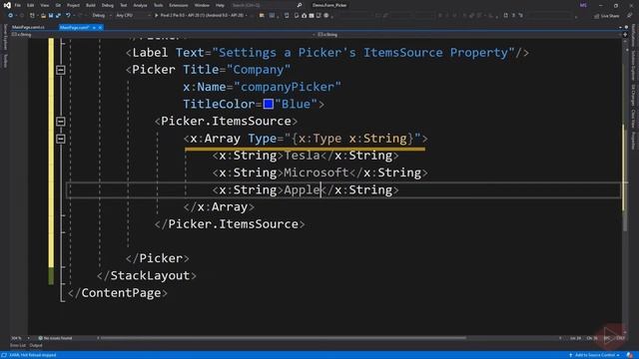This screenshot has width=639, height=359.
Task: Click the Save icon in toolbar
Action: [x=51, y=16]
